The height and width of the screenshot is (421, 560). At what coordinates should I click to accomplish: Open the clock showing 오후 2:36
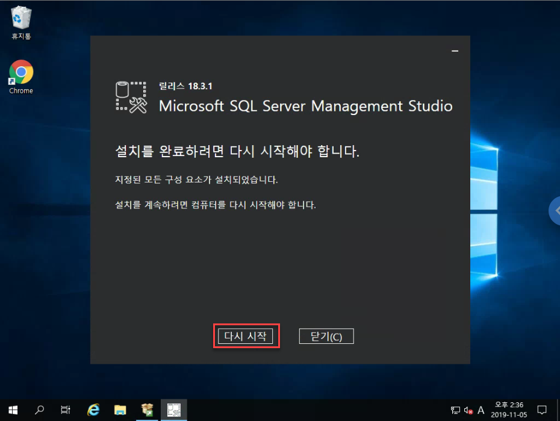(509, 410)
